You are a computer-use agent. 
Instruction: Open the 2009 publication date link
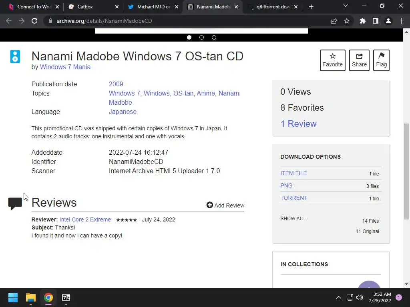click(116, 84)
